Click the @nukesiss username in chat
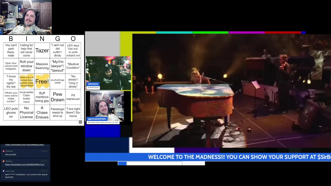331x186 pixels. [9, 151]
